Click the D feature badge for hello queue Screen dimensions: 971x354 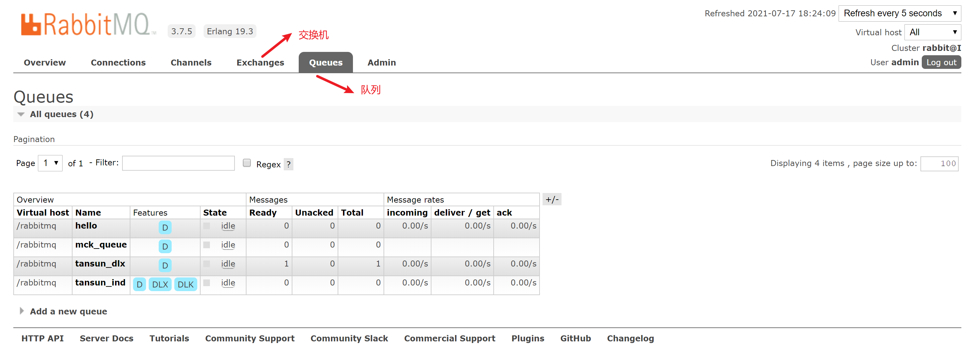165,227
